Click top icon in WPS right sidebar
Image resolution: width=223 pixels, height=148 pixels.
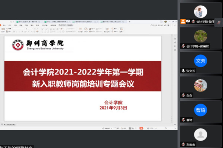(x=175, y=38)
